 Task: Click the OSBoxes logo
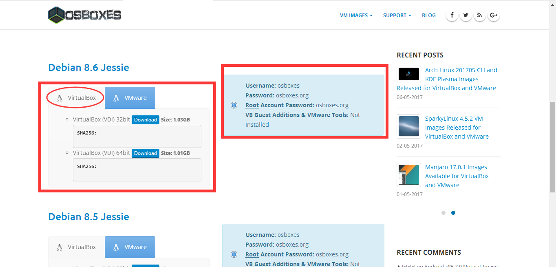[85, 15]
